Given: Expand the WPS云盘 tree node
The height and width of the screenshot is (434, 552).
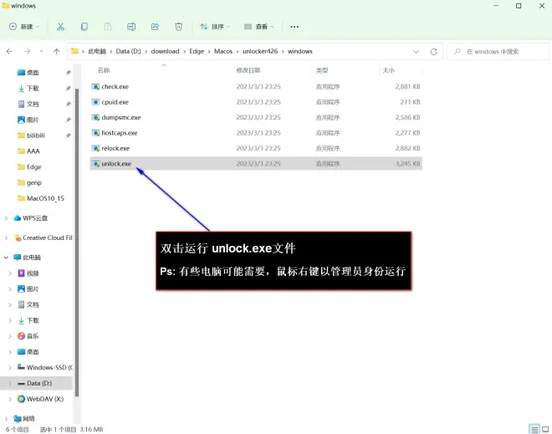Looking at the screenshot, I should pos(6,218).
